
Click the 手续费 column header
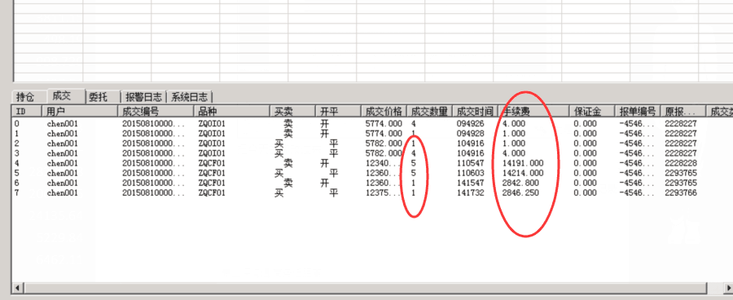533,112
